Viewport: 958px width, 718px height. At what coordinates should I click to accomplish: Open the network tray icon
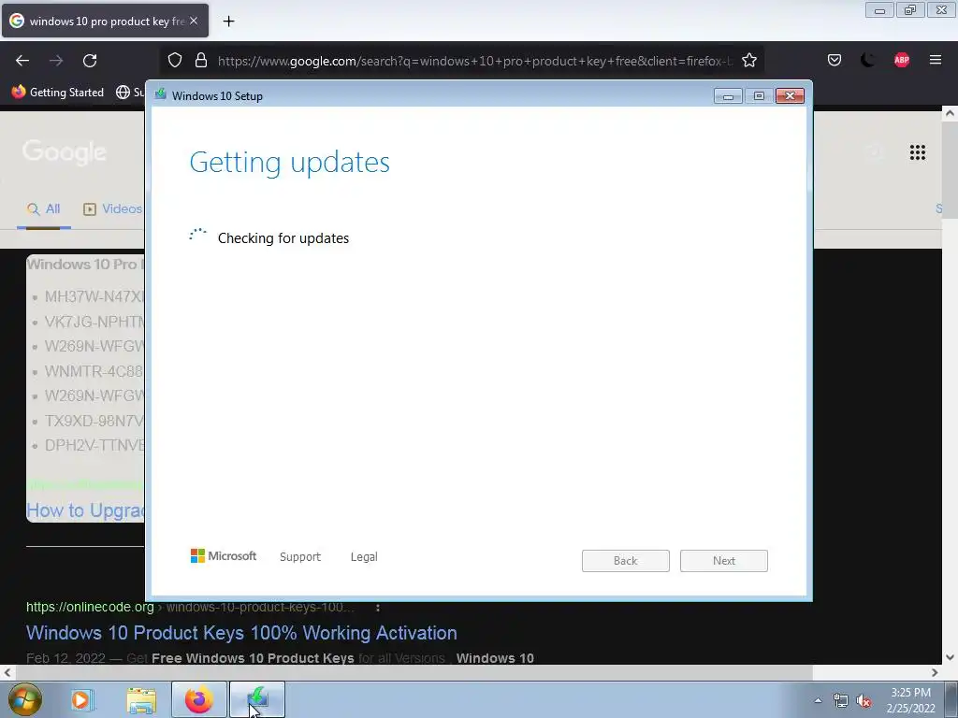click(x=841, y=701)
